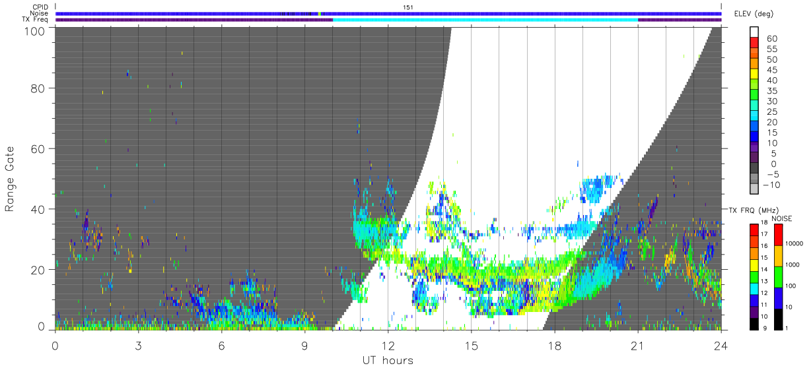This screenshot has height=374, width=811.
Task: Click the black bottom segment of TX FRQ legend
Action: (x=755, y=323)
